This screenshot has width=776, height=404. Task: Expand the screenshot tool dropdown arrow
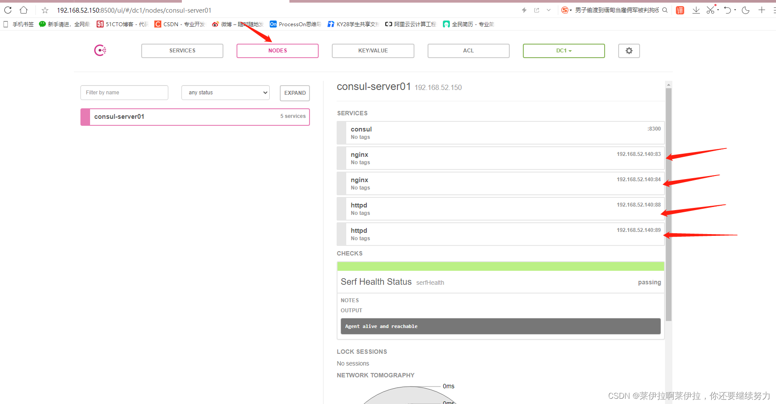coord(718,10)
